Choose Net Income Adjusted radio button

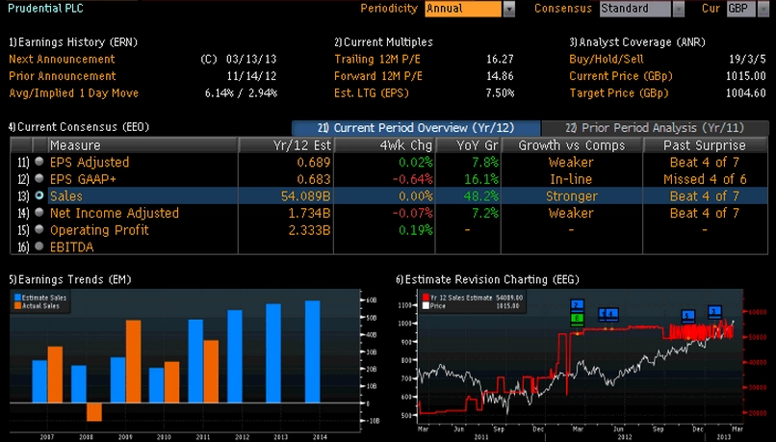39,213
